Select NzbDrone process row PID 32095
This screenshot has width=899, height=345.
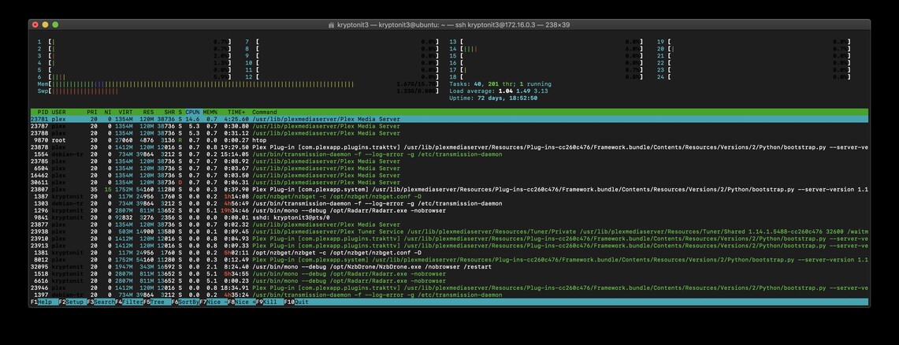[449, 267]
